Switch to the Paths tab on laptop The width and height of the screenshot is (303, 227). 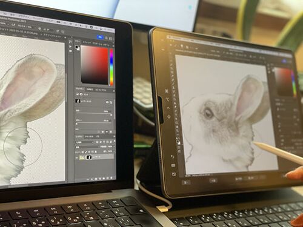pyautogui.click(x=98, y=137)
